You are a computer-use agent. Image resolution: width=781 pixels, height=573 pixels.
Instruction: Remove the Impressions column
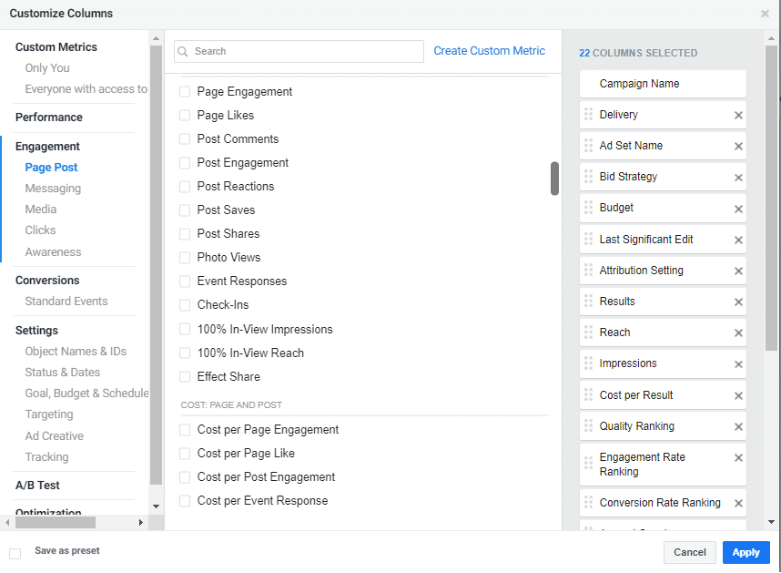[x=738, y=364]
